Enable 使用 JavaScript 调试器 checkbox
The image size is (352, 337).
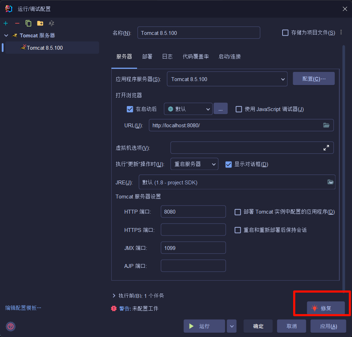click(239, 109)
